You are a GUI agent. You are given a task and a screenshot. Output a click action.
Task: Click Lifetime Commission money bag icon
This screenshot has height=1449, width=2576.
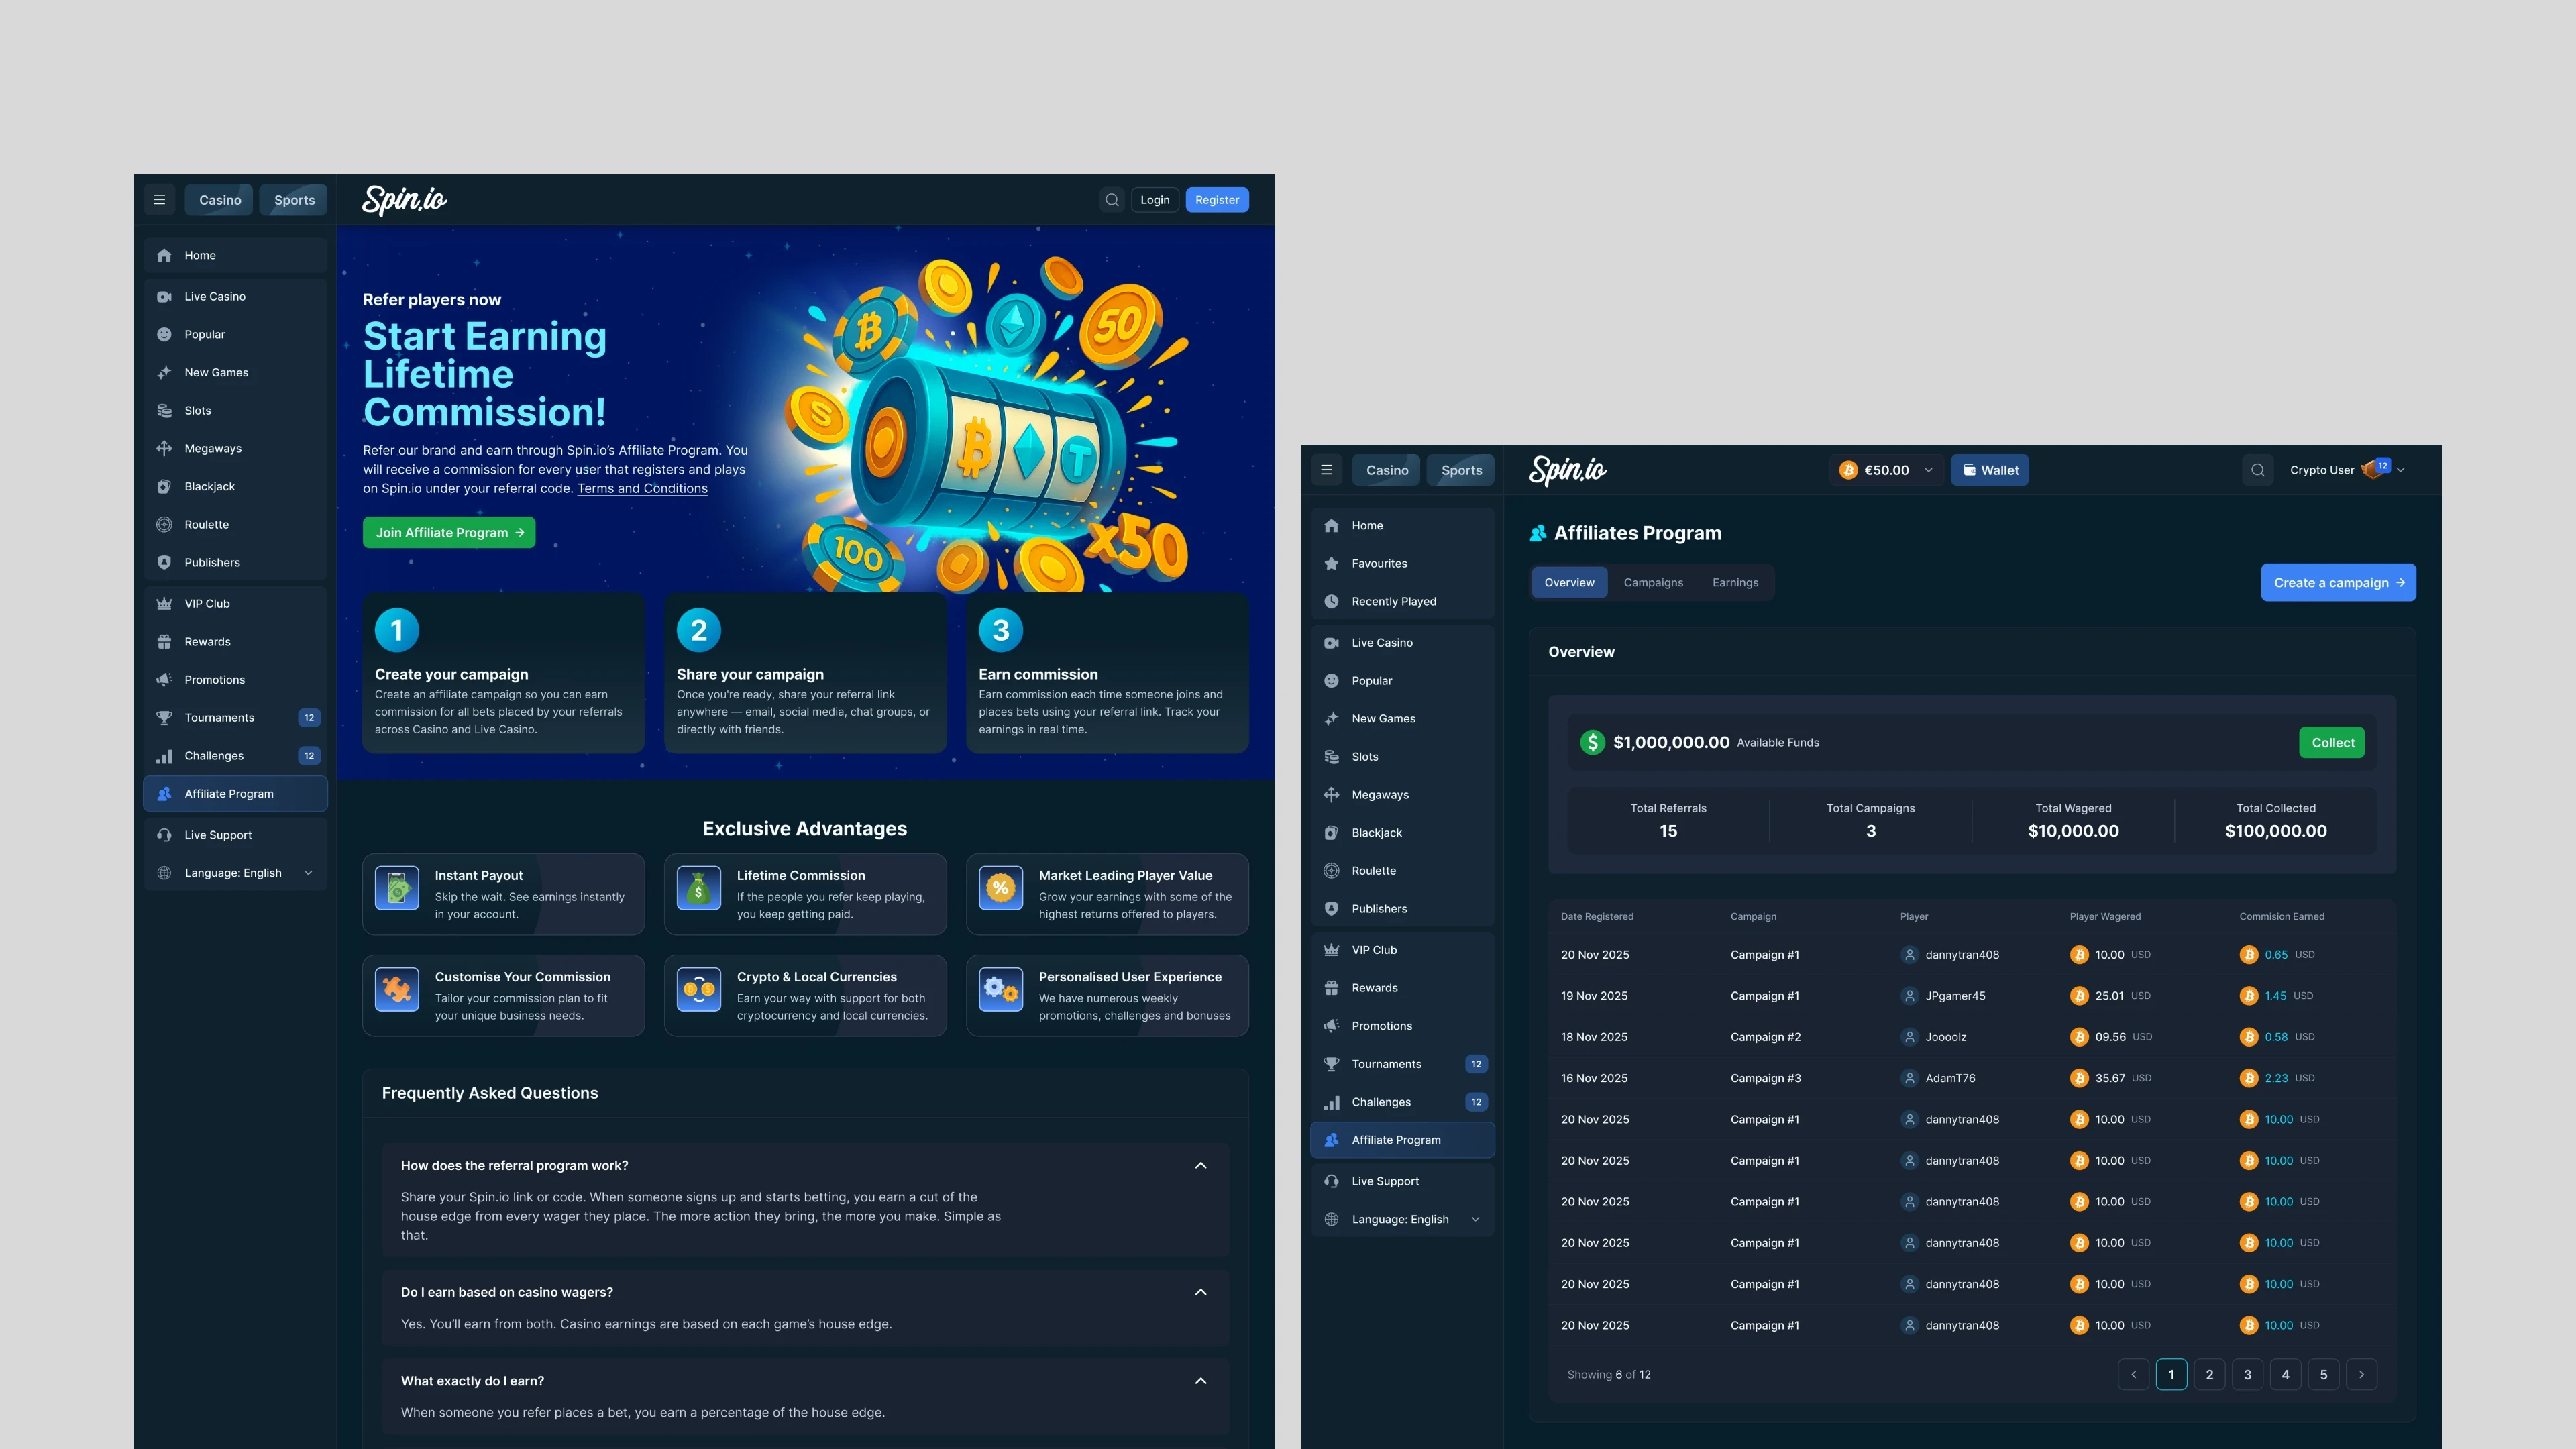(x=699, y=888)
